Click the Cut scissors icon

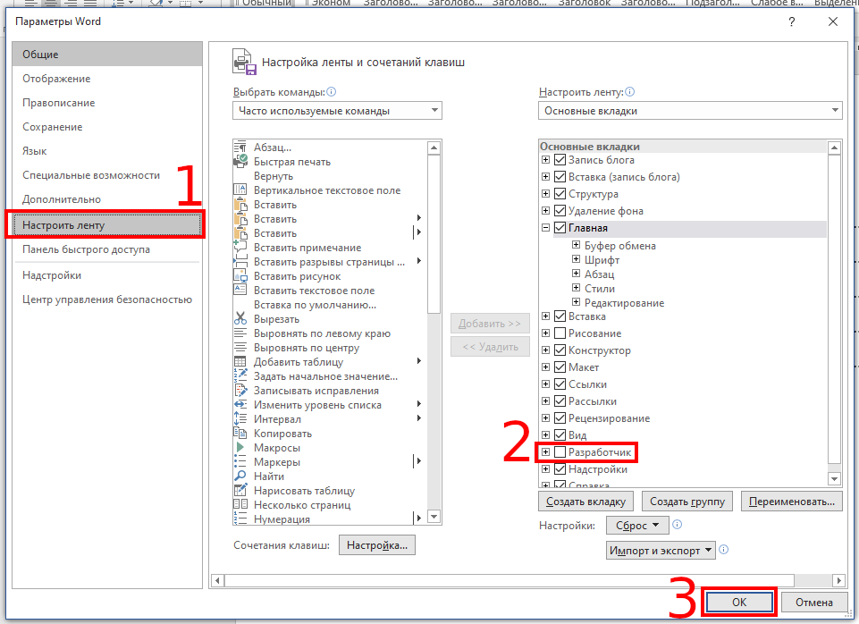[240, 319]
